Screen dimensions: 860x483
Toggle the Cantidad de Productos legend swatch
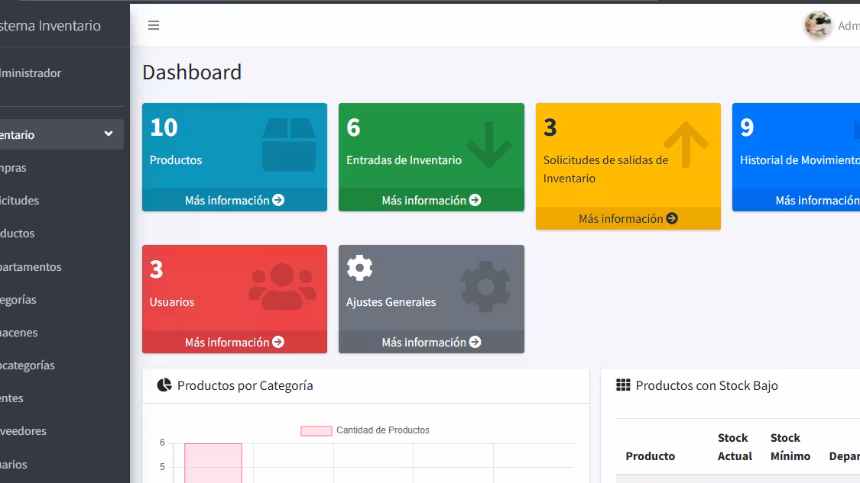coord(316,431)
